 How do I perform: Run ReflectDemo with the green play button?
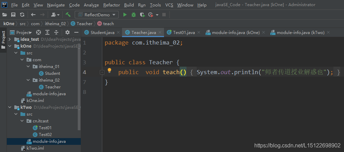point(125,15)
